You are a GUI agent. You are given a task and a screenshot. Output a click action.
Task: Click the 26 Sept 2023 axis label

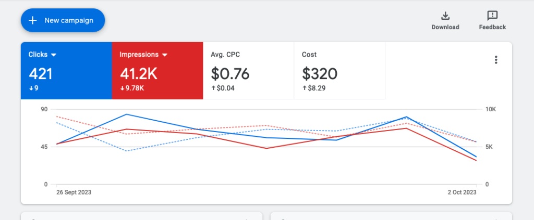pos(74,192)
